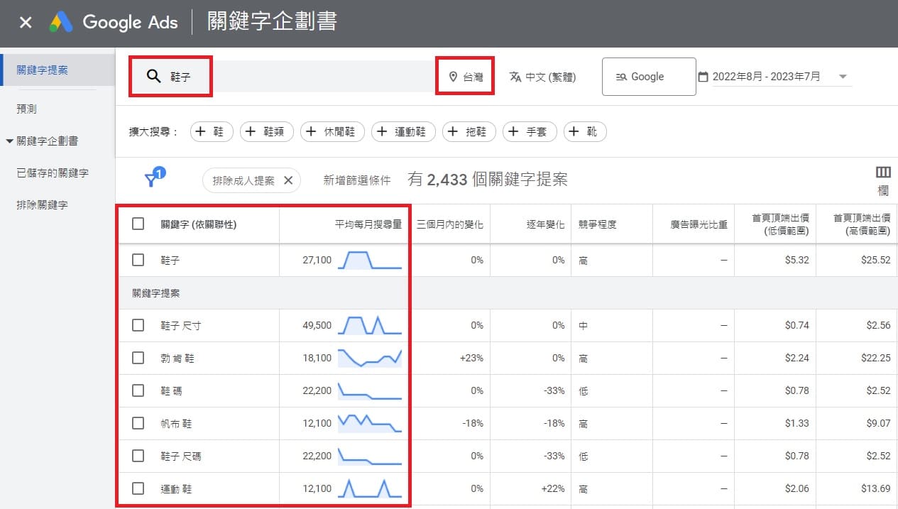Add 鞋類 to broaden search
This screenshot has height=509, width=898.
click(266, 131)
